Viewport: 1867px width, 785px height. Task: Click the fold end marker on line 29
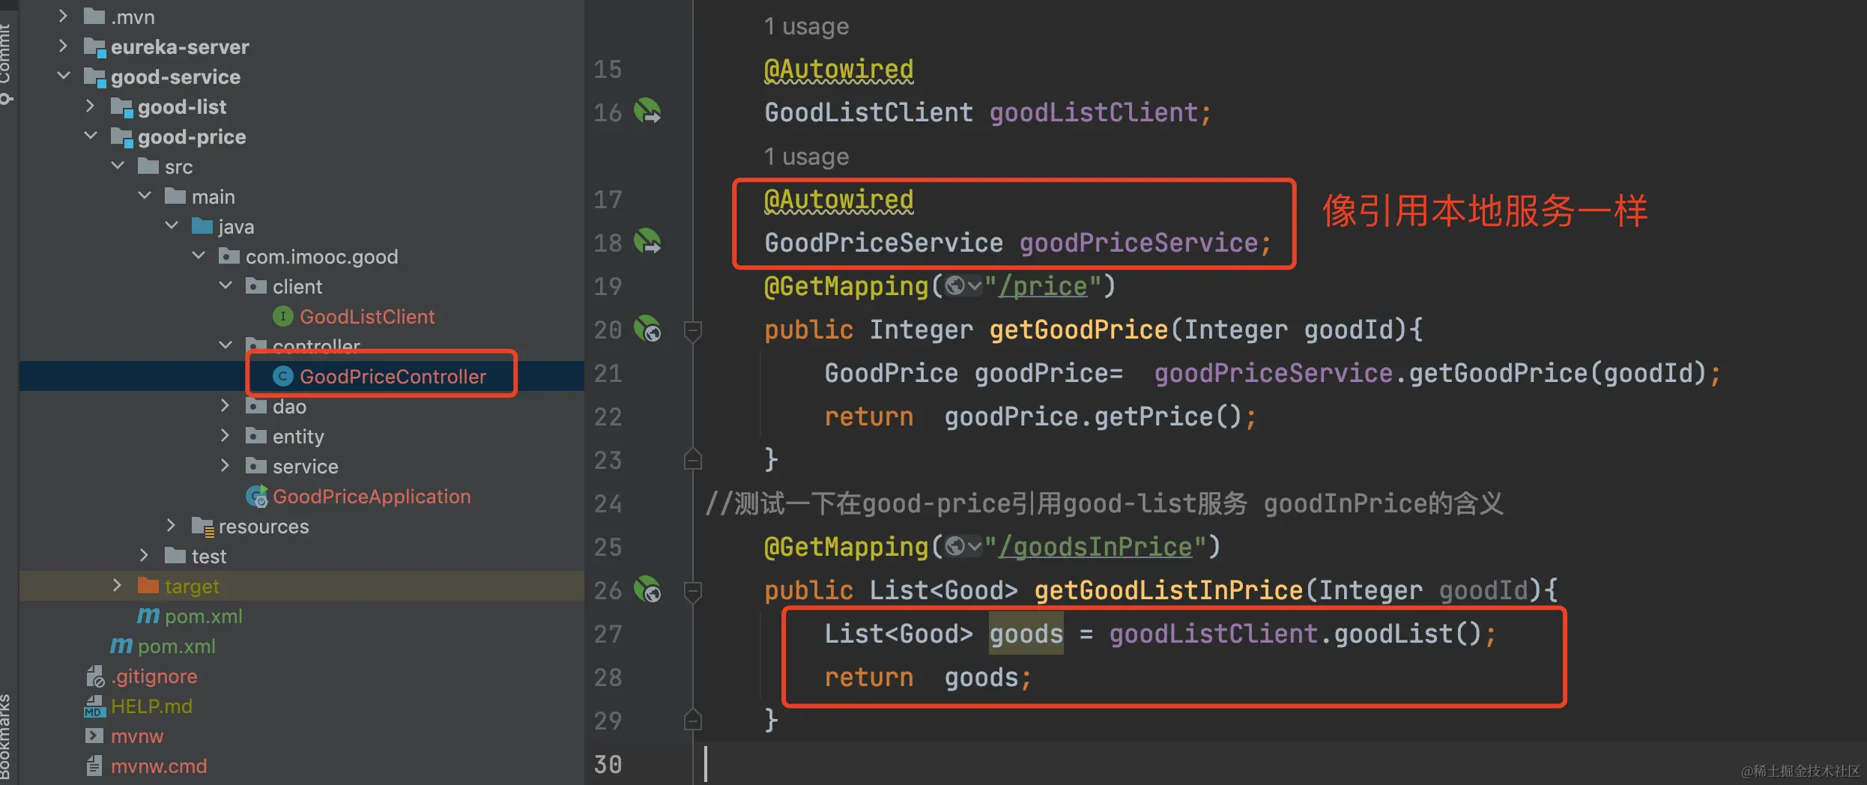[x=693, y=719]
